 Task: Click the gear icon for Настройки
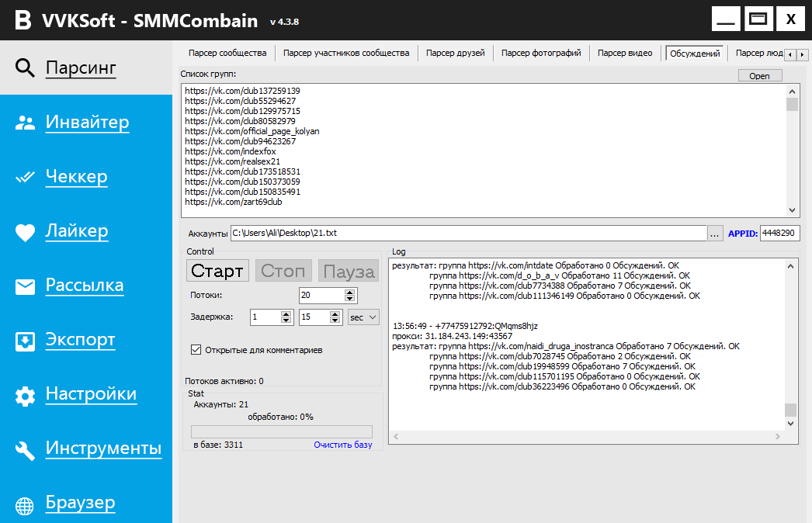pyautogui.click(x=25, y=396)
